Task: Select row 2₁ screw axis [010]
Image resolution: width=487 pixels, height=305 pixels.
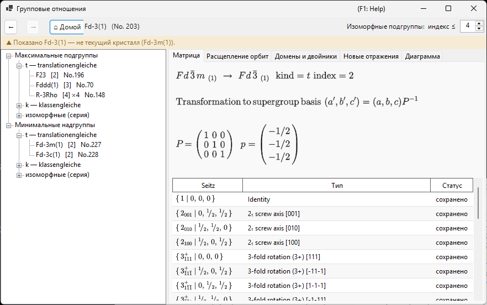Action: click(322, 228)
